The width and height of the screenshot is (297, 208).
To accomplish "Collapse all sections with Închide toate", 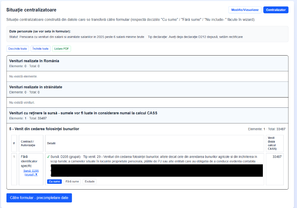I will click(40, 49).
